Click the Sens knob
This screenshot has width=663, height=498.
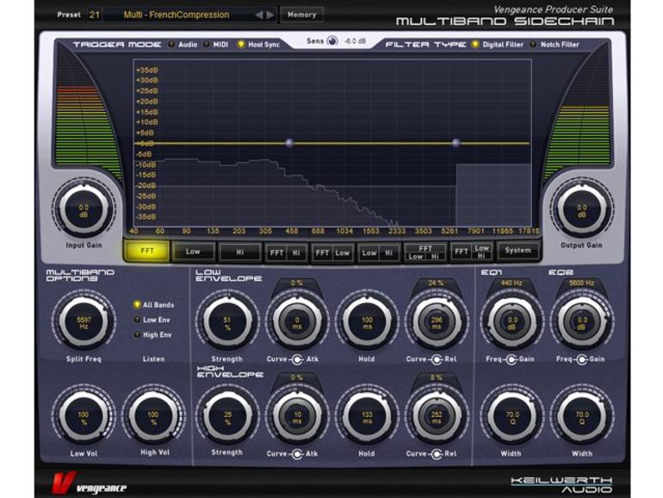[x=332, y=41]
